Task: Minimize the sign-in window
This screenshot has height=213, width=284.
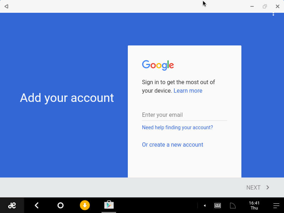Action: click(x=252, y=6)
